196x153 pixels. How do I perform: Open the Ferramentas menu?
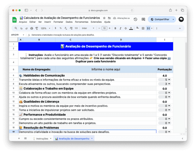click(x=81, y=22)
